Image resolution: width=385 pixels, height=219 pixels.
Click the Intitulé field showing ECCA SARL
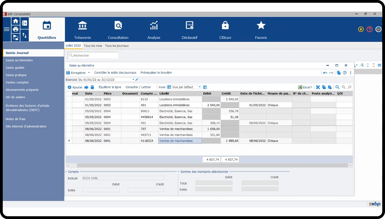(123, 178)
